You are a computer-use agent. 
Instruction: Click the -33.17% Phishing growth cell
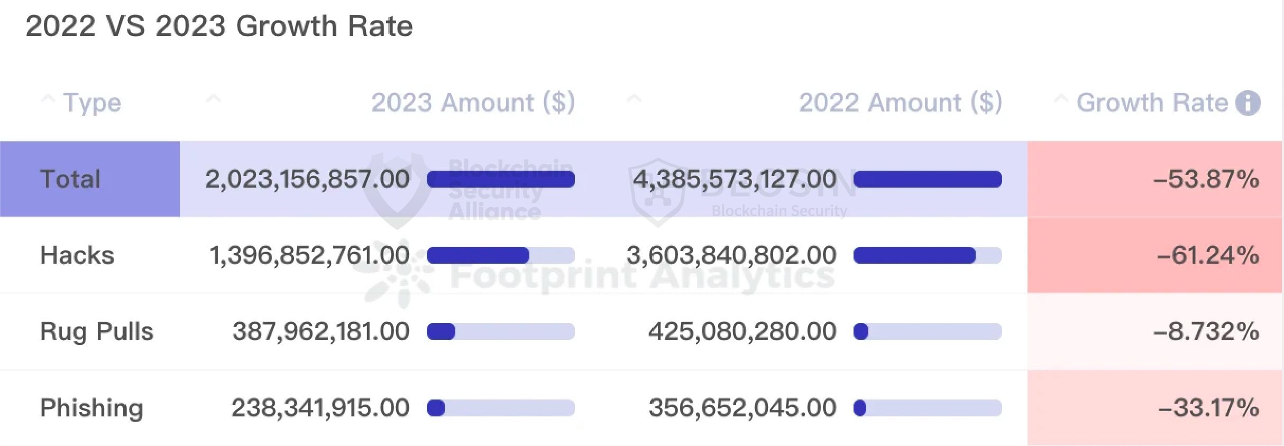click(x=1208, y=407)
